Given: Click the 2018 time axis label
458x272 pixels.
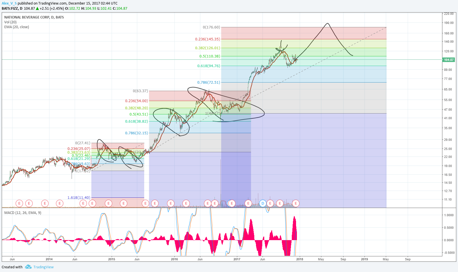Looking at the screenshot, I should 299,259.
